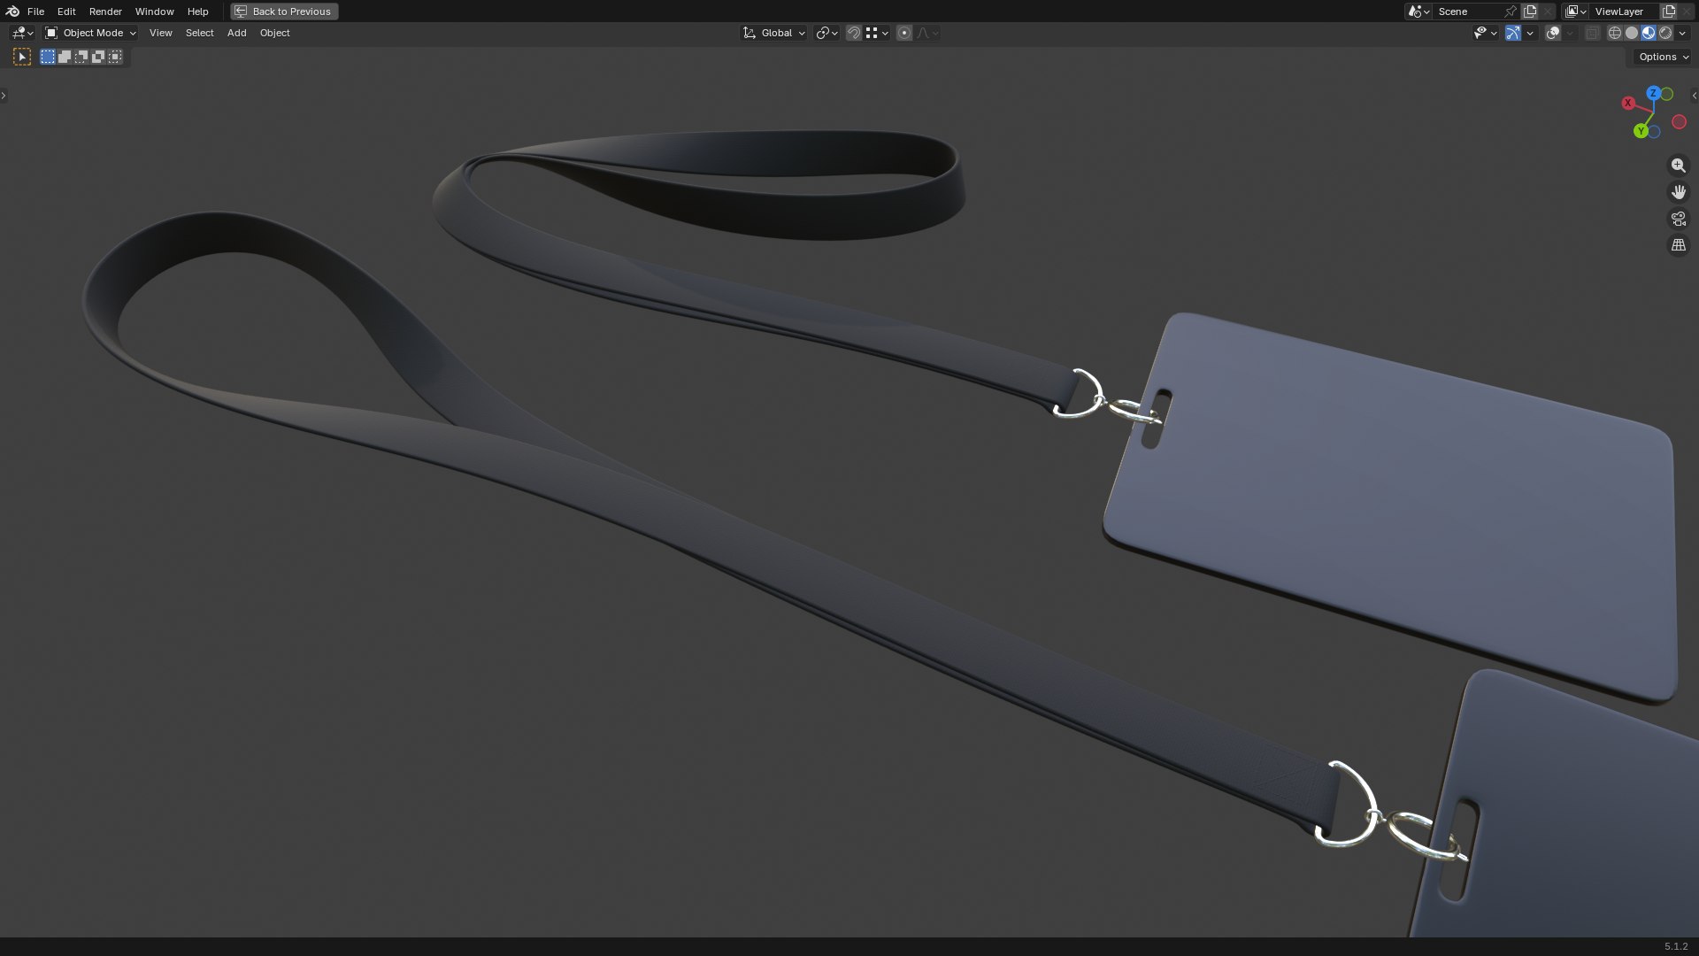Toggle show overlays button
Screen dimensions: 1699x956
point(1553,33)
